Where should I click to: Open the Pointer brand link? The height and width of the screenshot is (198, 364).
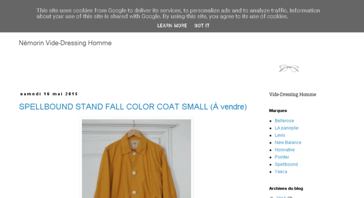point(282,157)
